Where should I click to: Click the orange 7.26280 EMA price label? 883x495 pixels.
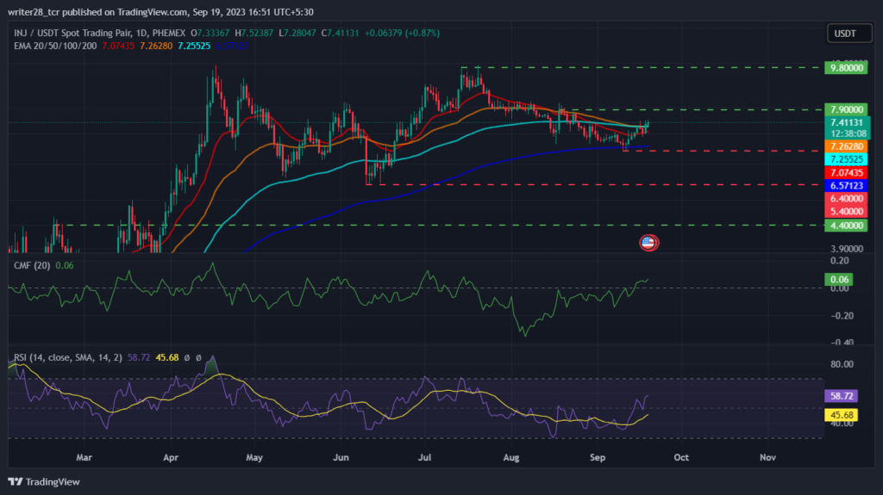[x=846, y=147]
